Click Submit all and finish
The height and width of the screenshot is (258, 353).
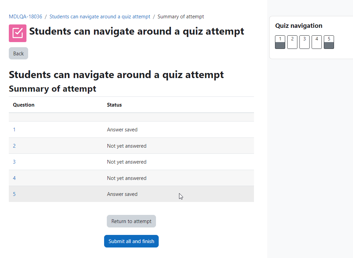click(x=131, y=241)
